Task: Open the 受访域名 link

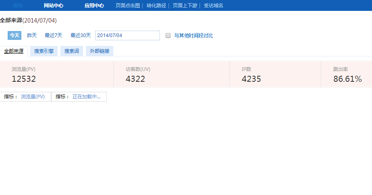Action: [x=214, y=6]
